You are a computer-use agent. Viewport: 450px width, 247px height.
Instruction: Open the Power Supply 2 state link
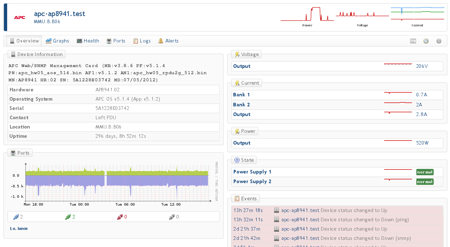click(252, 181)
